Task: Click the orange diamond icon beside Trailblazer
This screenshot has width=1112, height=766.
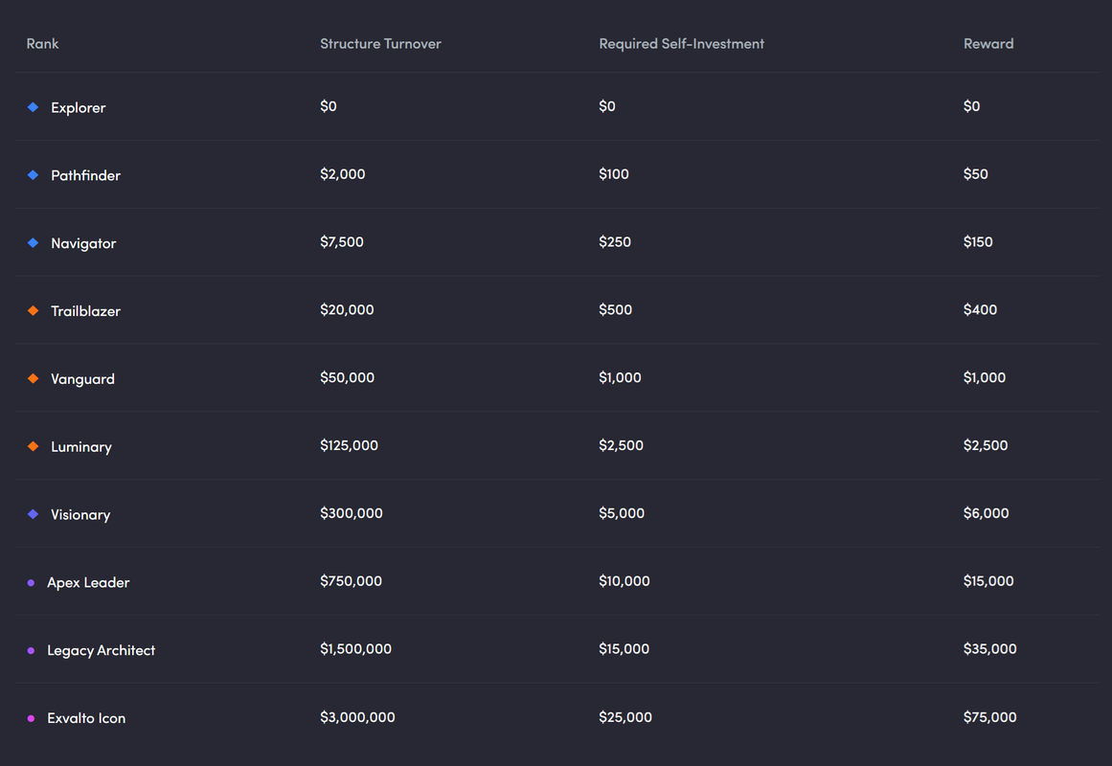Action: pos(33,311)
